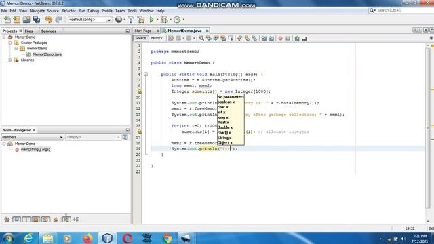Click the Stop Macro Recording icon
Viewport: 434px width, 244px height.
[x=288, y=38]
